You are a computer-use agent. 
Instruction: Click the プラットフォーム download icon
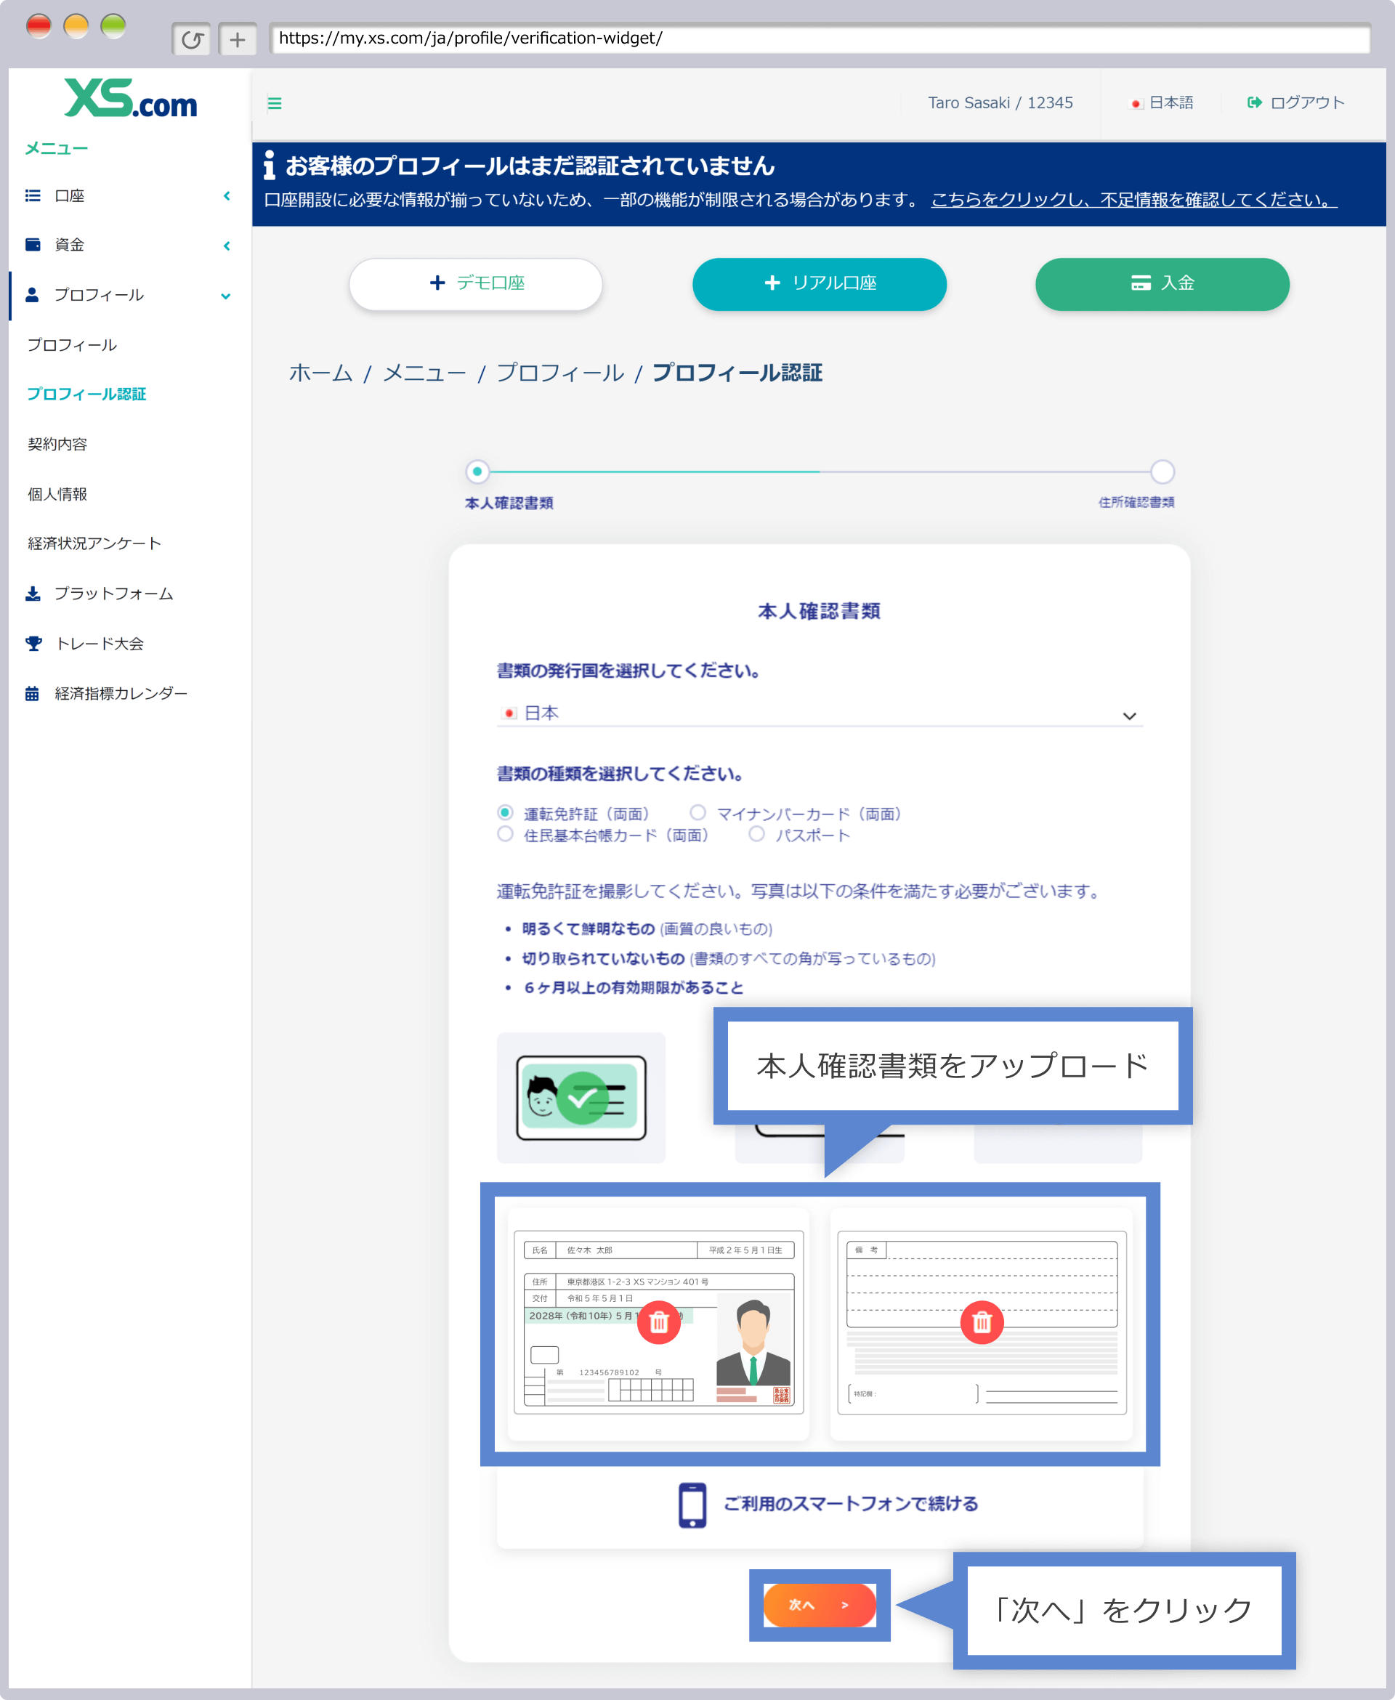[x=33, y=594]
